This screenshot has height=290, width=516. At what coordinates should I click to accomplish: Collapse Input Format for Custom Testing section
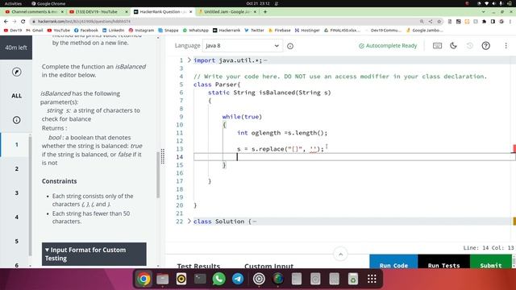pyautogui.click(x=94, y=255)
